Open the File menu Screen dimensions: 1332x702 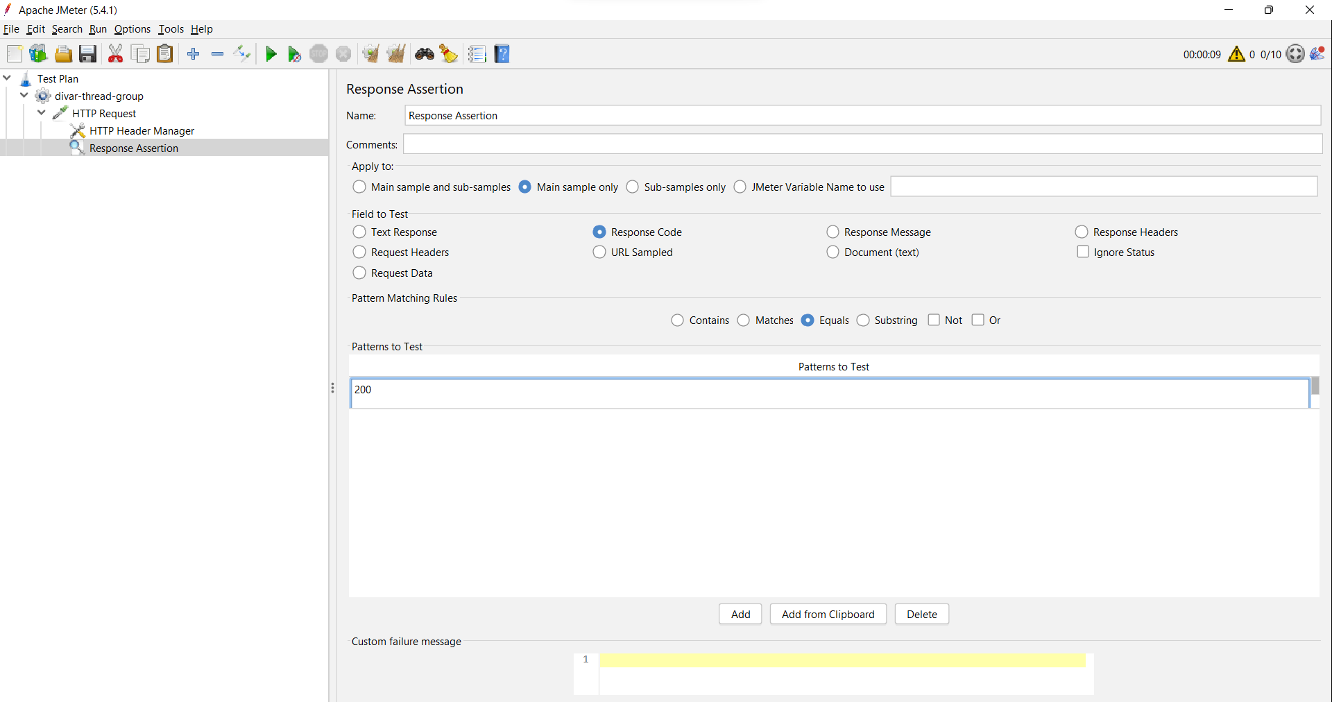point(11,29)
